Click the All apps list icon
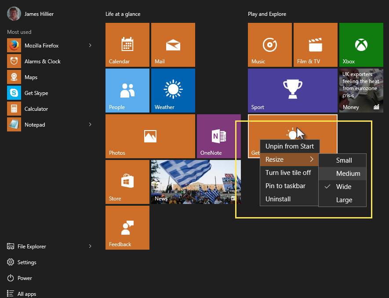The width and height of the screenshot is (389, 298). 11,294
